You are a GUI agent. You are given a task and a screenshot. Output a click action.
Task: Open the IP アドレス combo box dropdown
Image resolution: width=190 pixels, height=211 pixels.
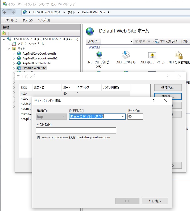point(123,116)
